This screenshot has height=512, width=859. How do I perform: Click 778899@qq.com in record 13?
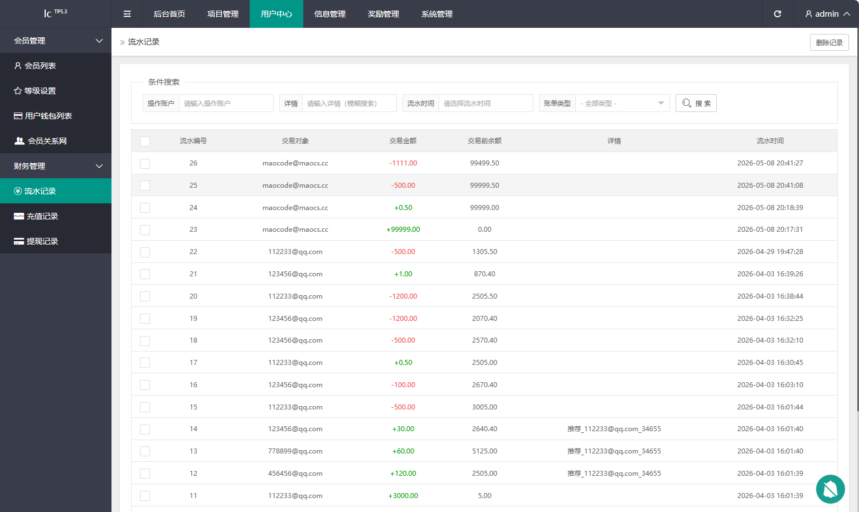295,451
